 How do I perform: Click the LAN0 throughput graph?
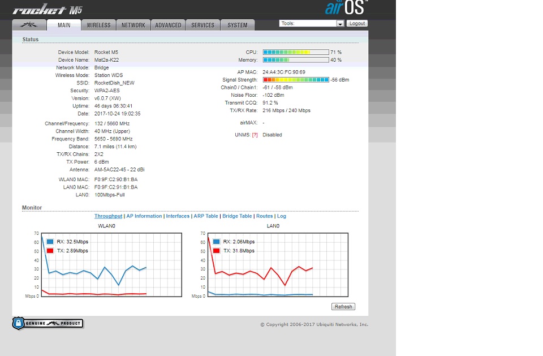tap(278, 265)
